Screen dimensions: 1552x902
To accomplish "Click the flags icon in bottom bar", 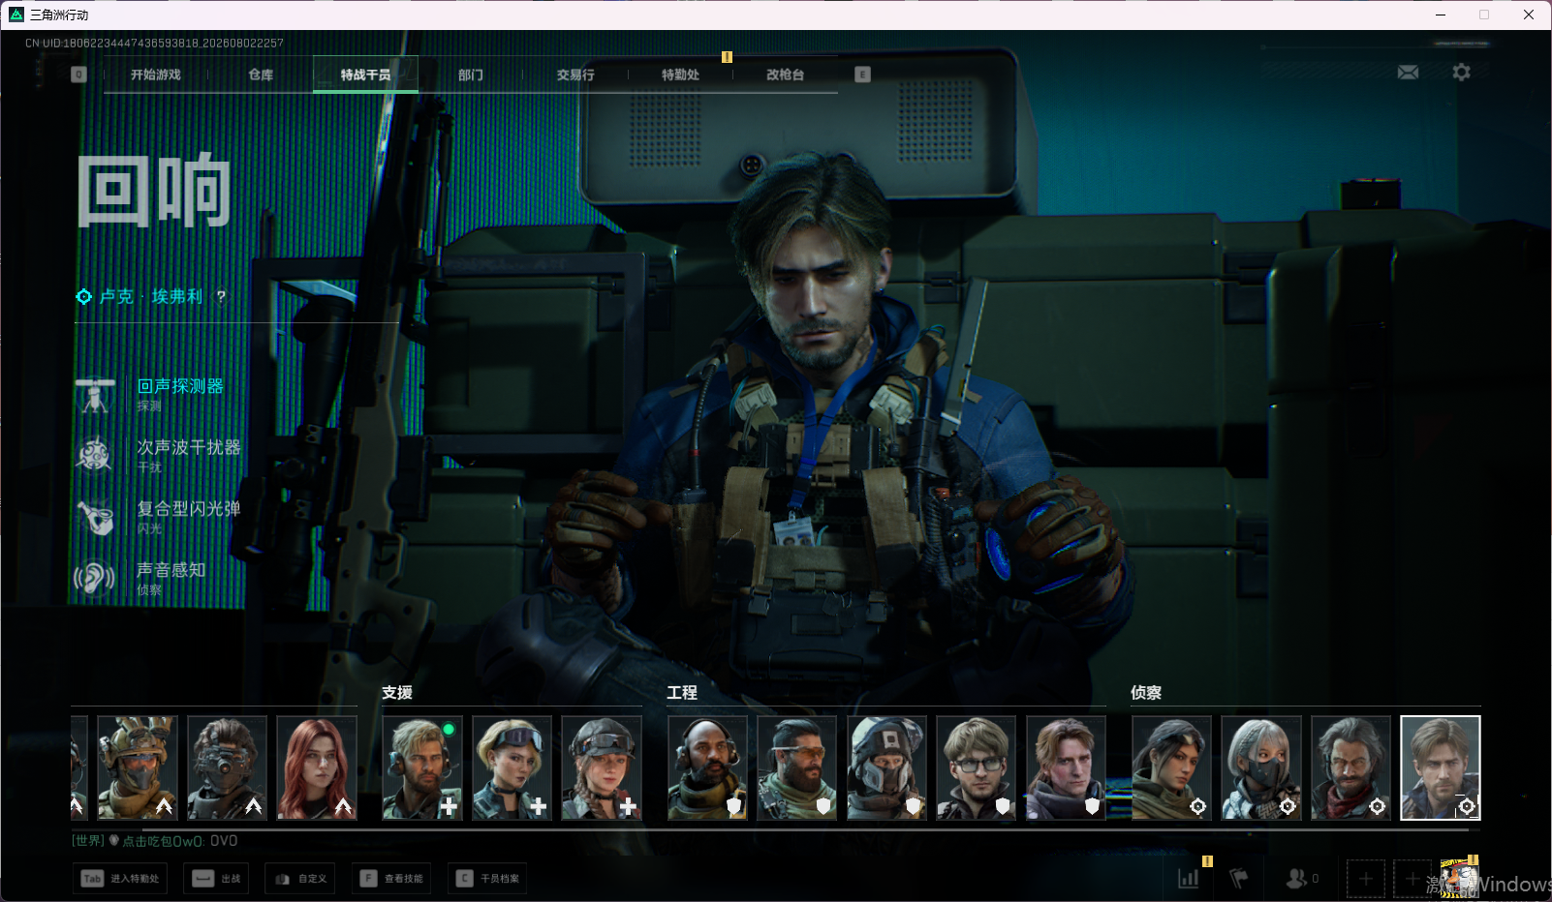I will point(1239,879).
